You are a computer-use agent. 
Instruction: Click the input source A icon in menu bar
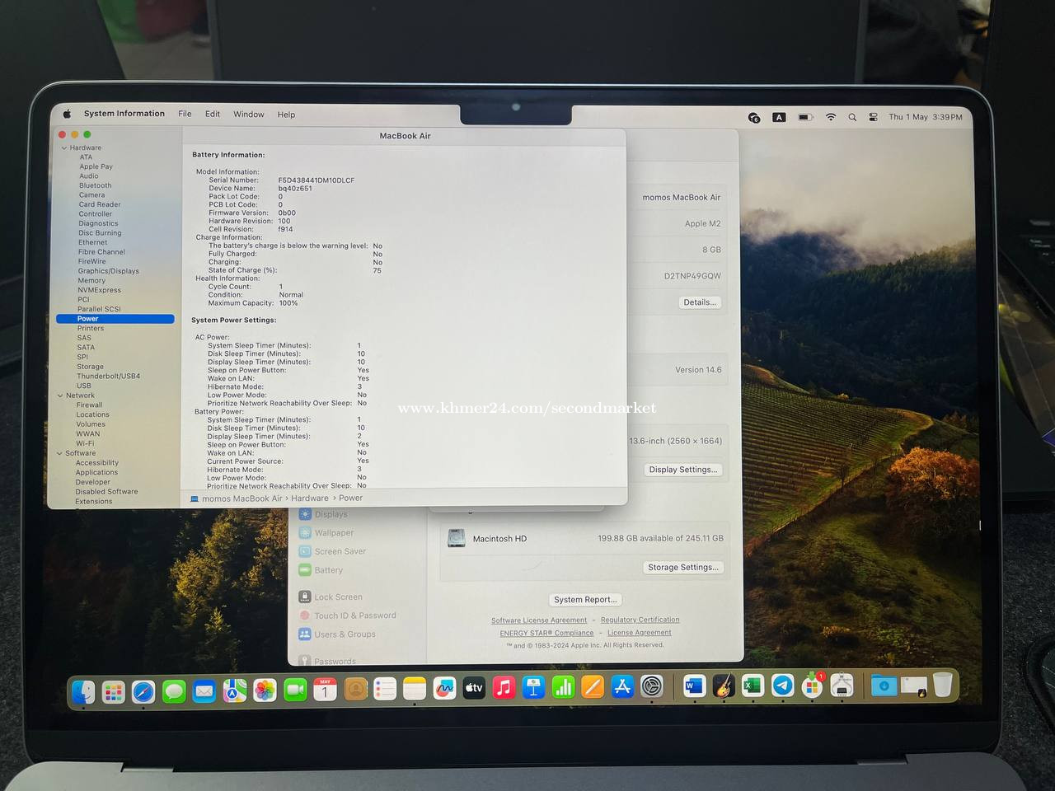[x=779, y=117]
